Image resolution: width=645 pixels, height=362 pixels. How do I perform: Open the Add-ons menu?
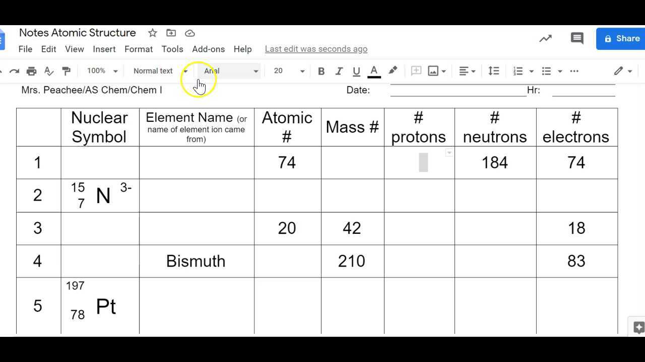tap(208, 49)
